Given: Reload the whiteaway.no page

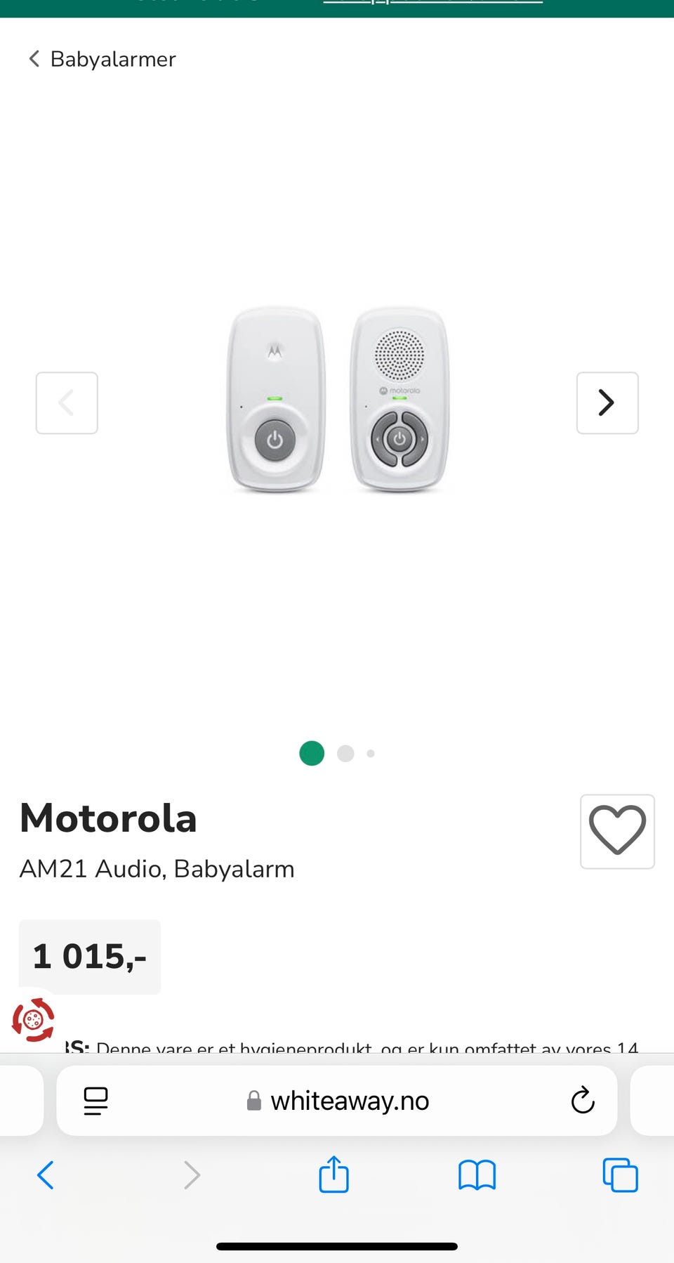Looking at the screenshot, I should [x=583, y=1100].
